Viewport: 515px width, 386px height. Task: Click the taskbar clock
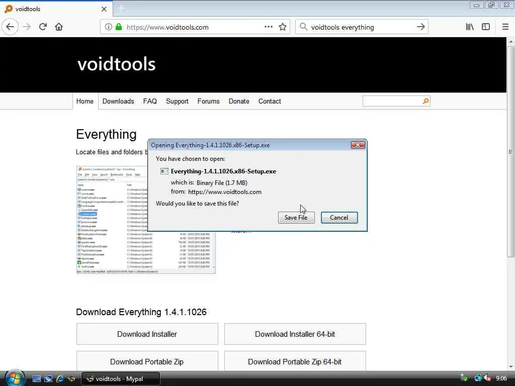pyautogui.click(x=501, y=378)
